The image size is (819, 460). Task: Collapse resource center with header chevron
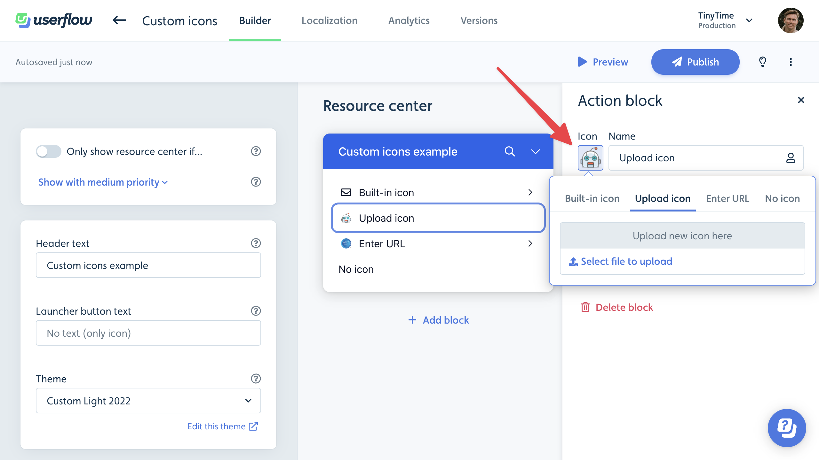click(x=536, y=151)
